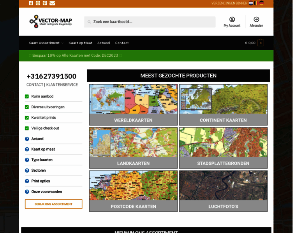Click green check next to Kwaliteit prints
296x233 pixels.
[x=27, y=118]
